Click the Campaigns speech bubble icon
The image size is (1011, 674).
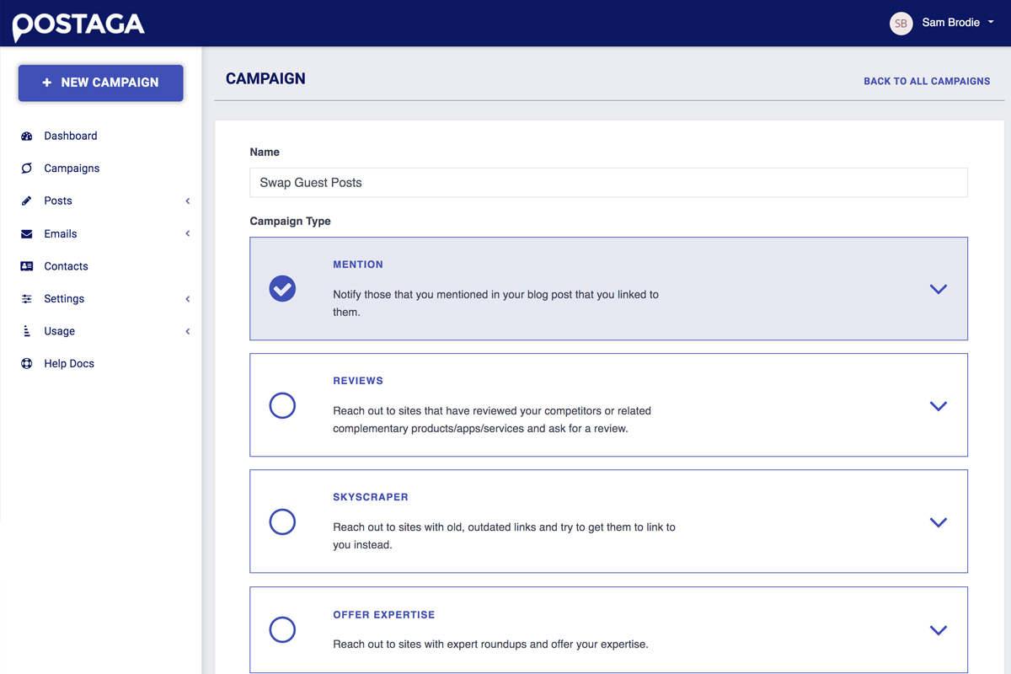pos(27,168)
